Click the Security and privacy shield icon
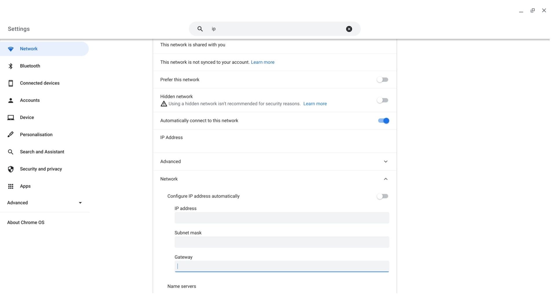The height and width of the screenshot is (294, 556). click(x=11, y=169)
